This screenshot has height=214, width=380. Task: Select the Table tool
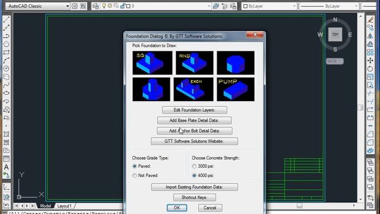(7, 159)
